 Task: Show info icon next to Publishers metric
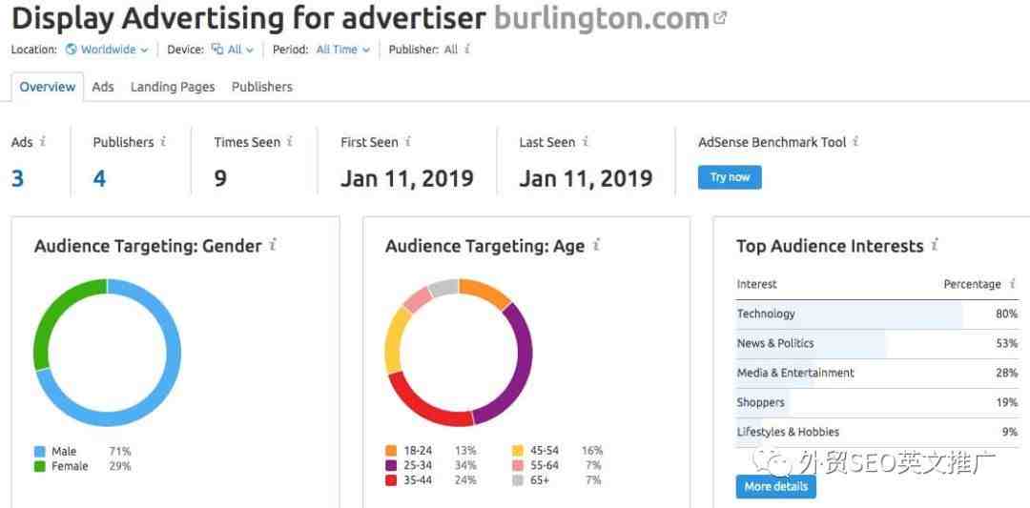(x=164, y=141)
